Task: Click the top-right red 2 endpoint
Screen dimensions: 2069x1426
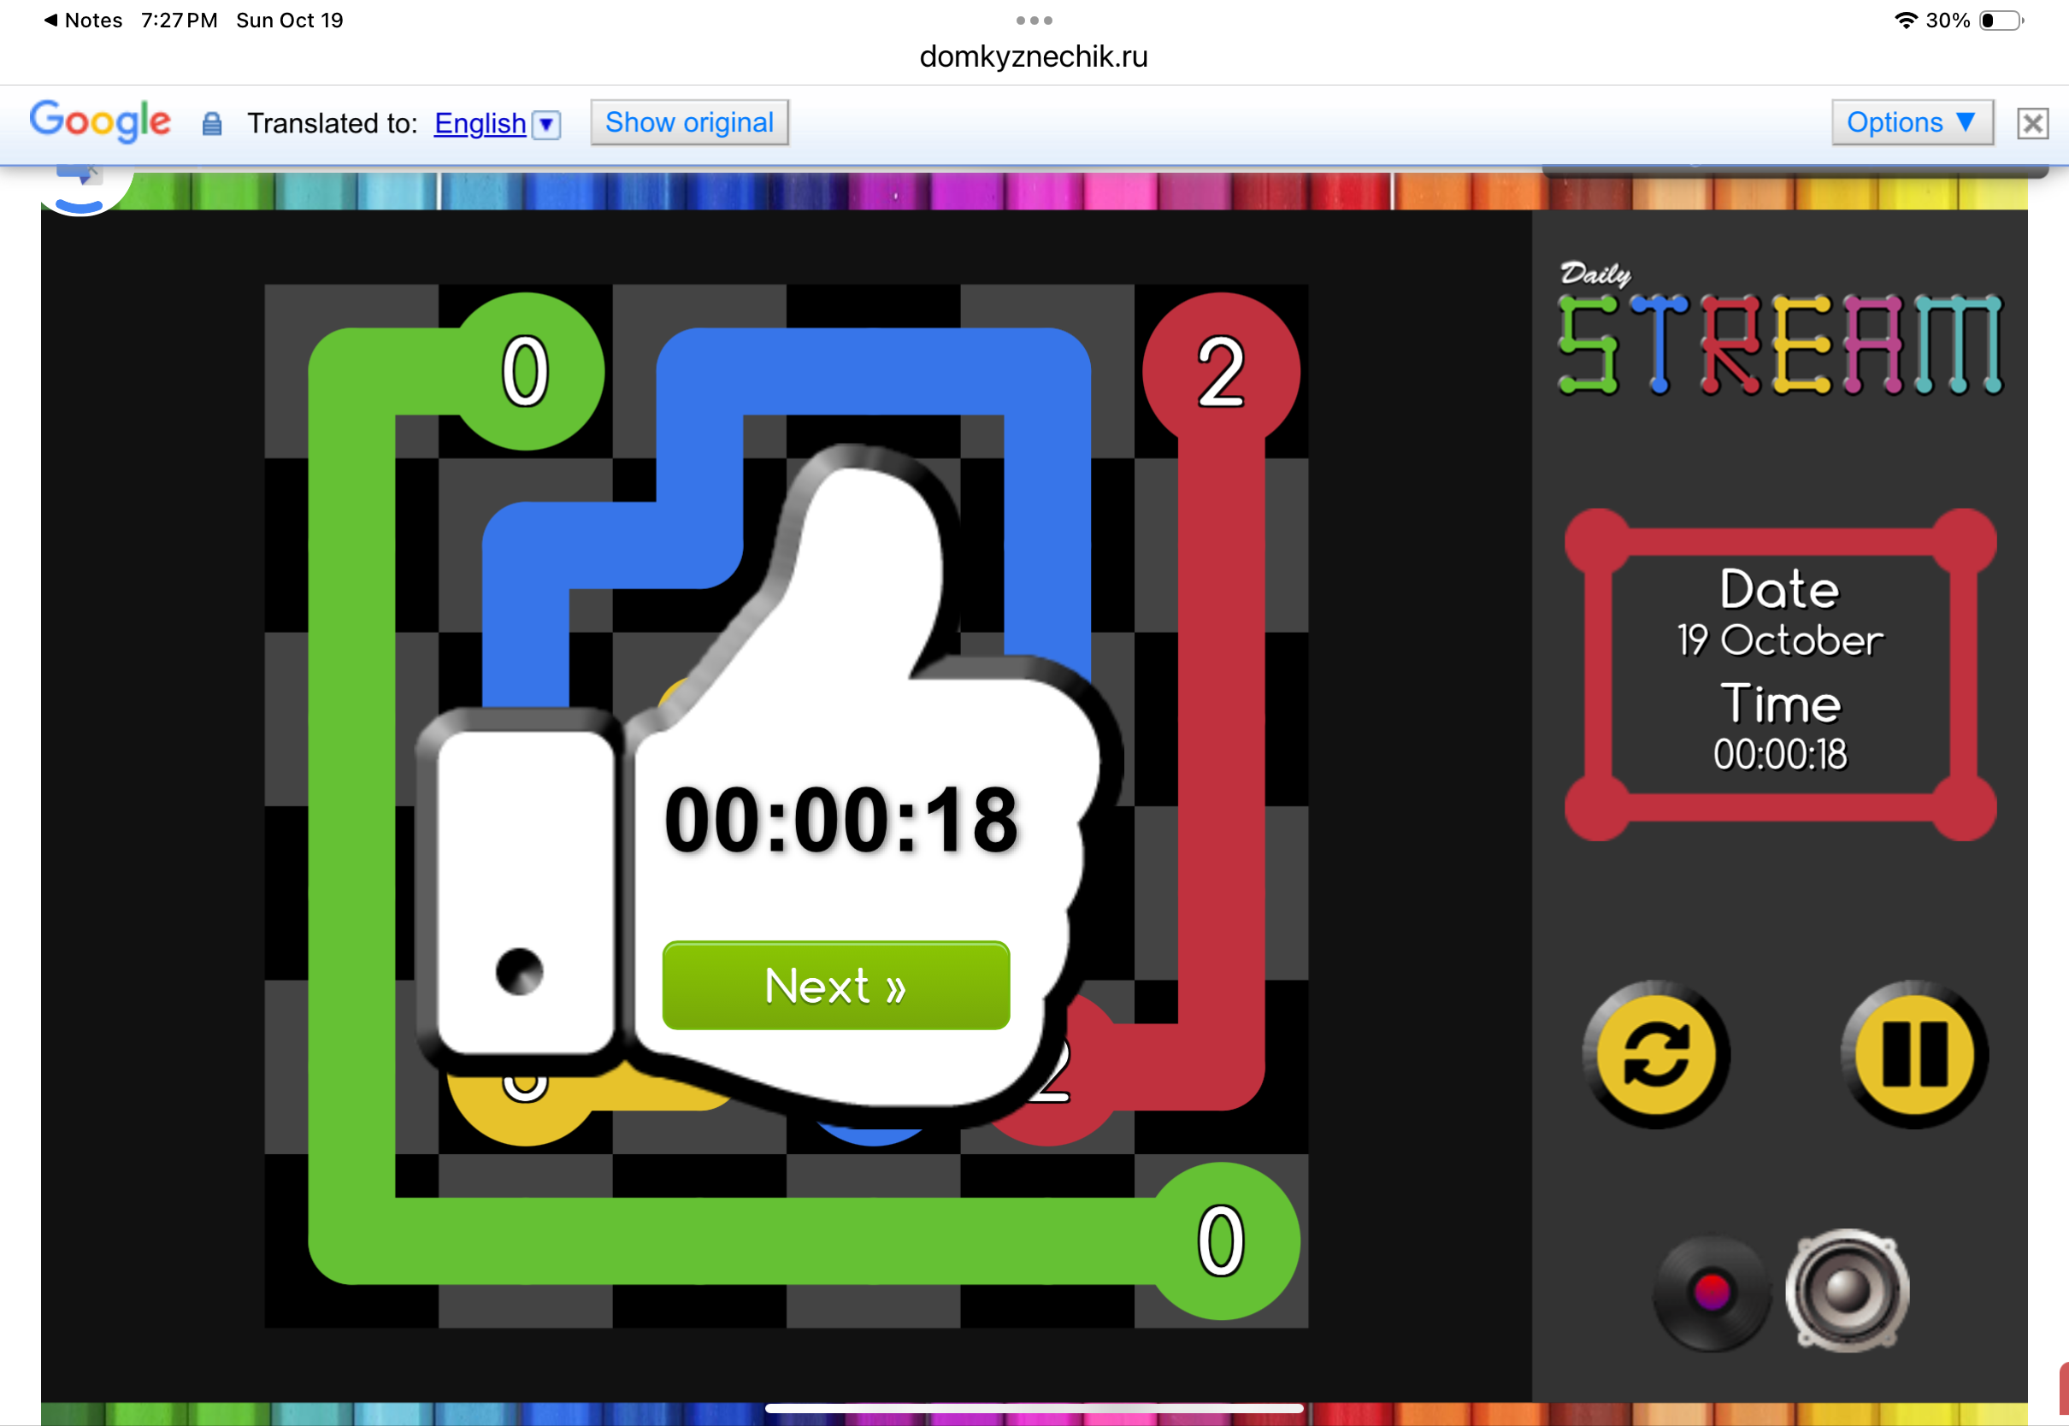Action: pyautogui.click(x=1220, y=372)
